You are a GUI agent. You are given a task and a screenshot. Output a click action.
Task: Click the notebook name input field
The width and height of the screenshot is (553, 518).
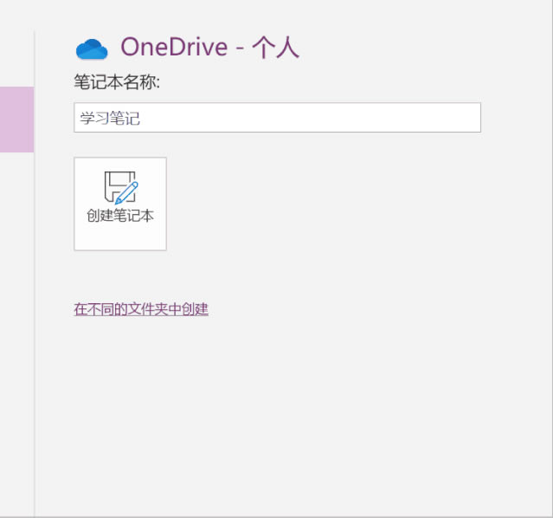(277, 118)
